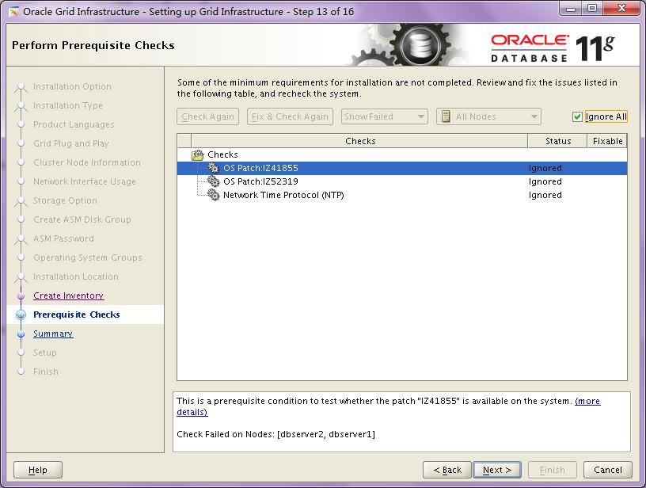
Task: Click the Fixable column header
Action: 607,141
